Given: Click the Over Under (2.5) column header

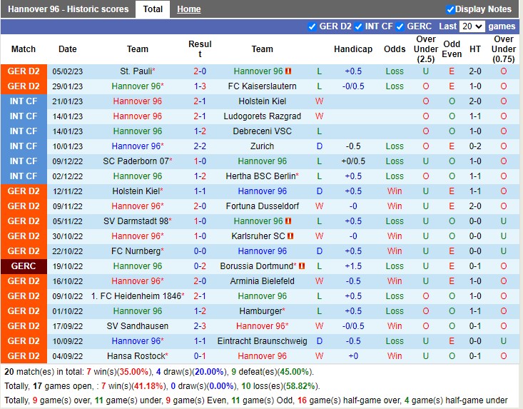Looking at the screenshot, I should (x=426, y=49).
